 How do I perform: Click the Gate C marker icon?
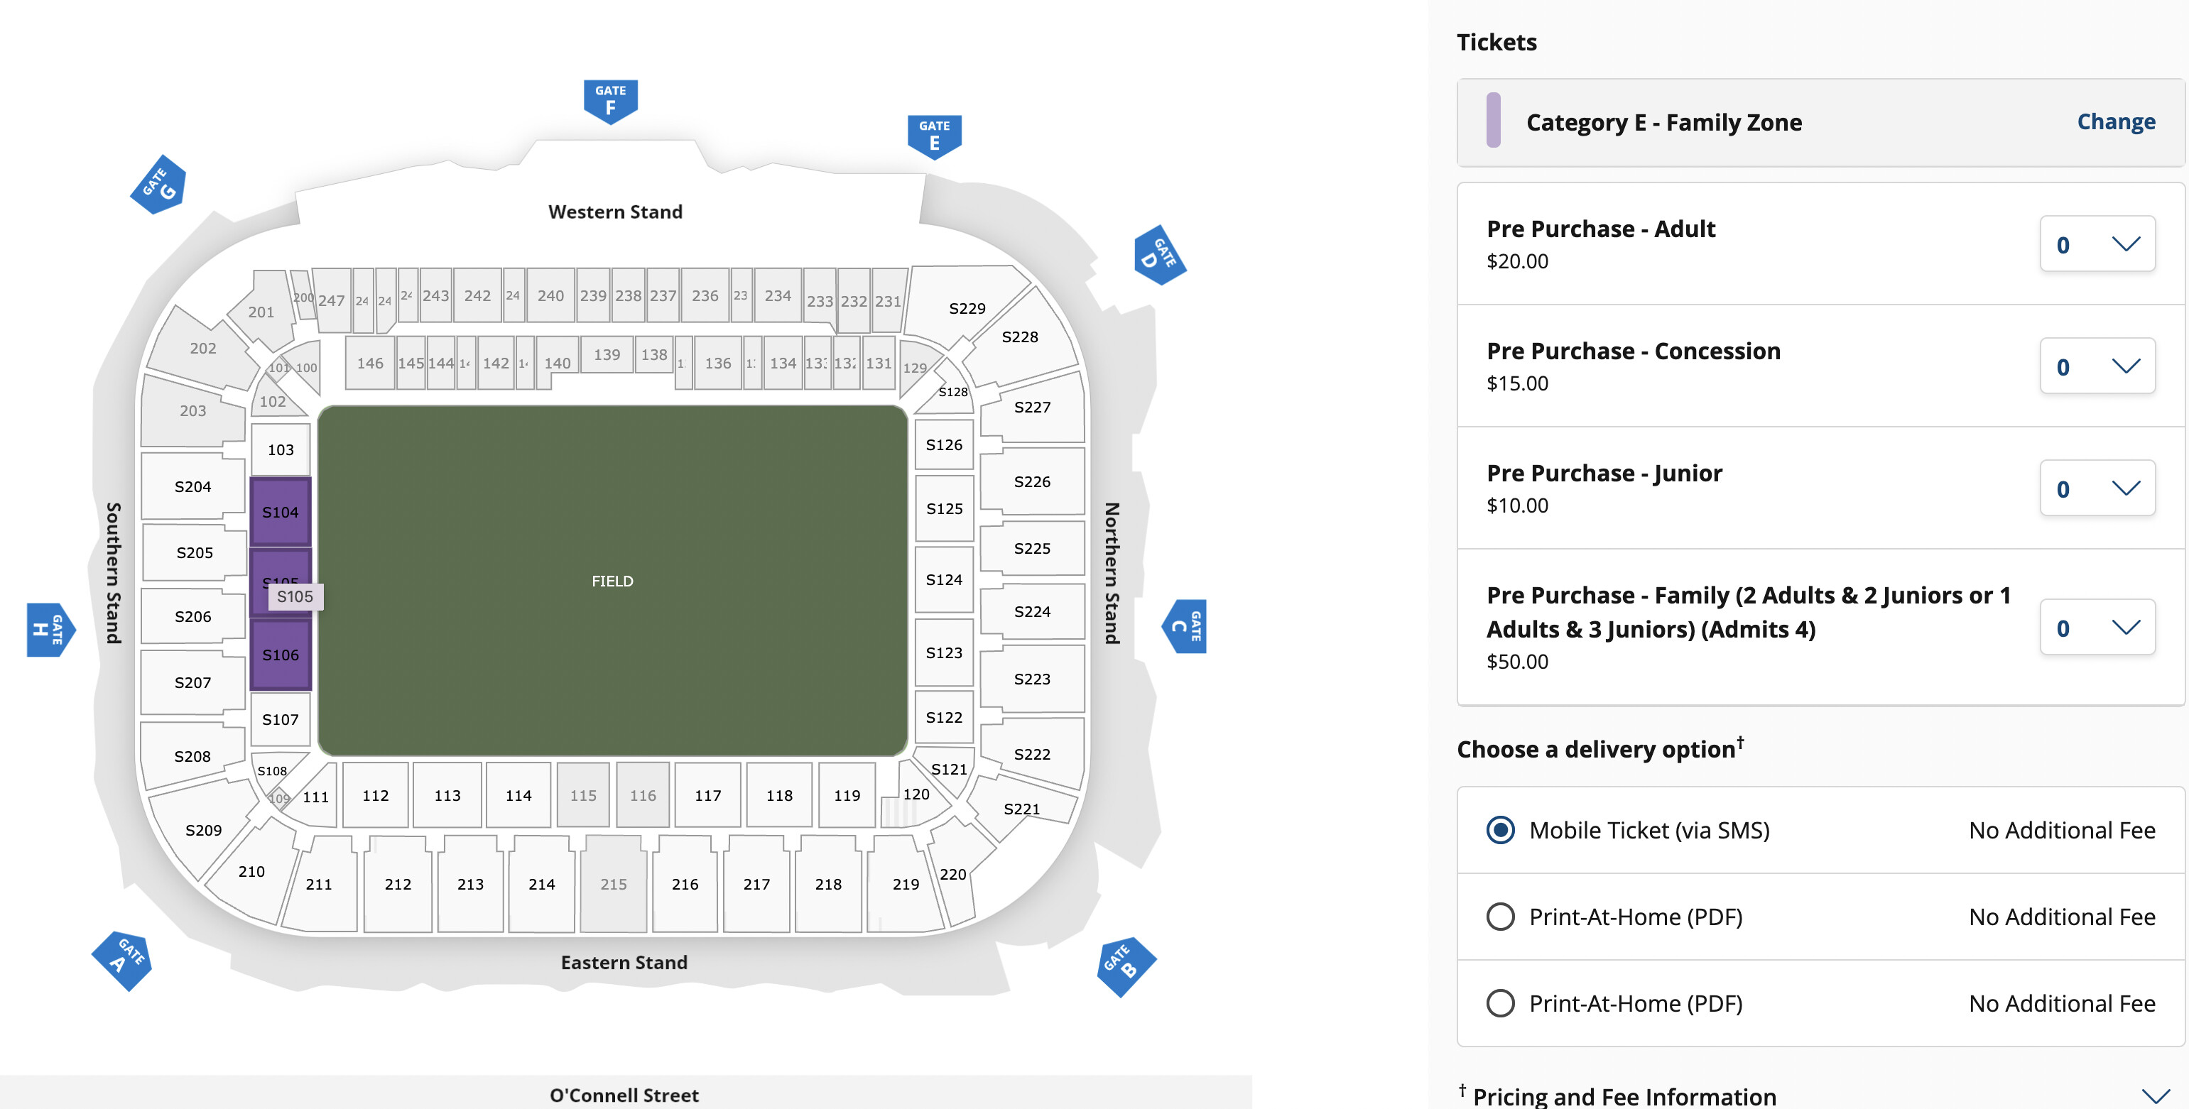pos(1185,627)
